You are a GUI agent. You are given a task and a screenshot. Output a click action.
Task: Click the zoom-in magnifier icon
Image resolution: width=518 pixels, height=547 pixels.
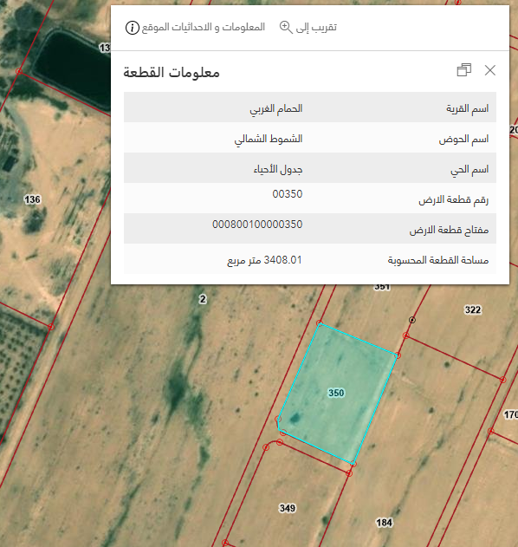286,27
